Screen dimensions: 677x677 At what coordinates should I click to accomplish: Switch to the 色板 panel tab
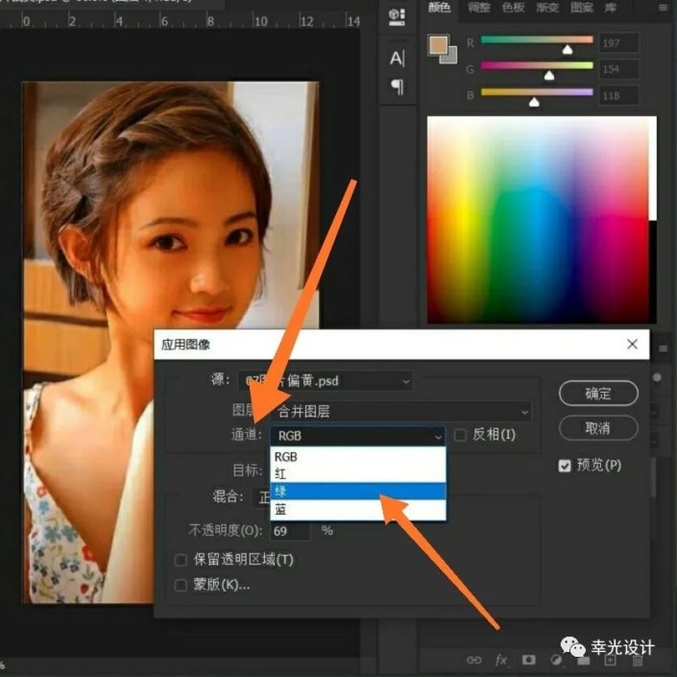click(x=513, y=8)
